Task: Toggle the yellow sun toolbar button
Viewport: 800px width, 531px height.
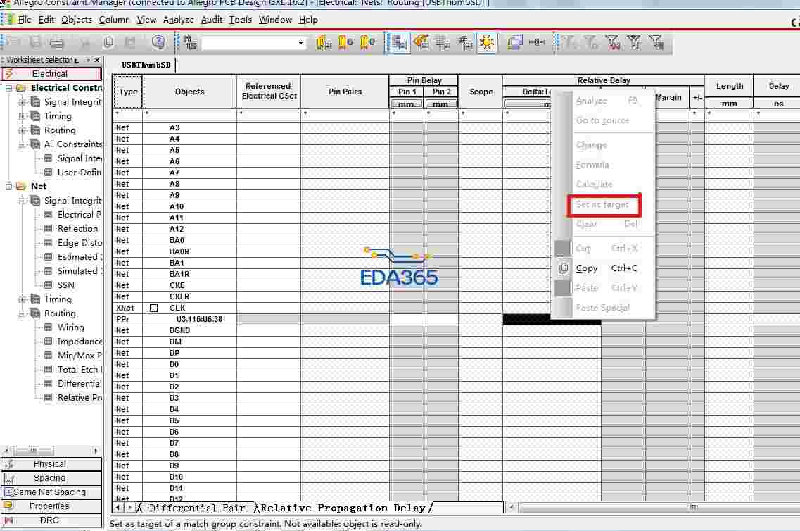Action: [487, 42]
